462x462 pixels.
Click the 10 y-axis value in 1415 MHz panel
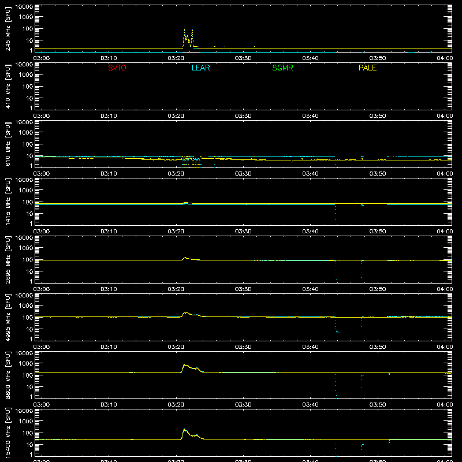click(x=29, y=214)
